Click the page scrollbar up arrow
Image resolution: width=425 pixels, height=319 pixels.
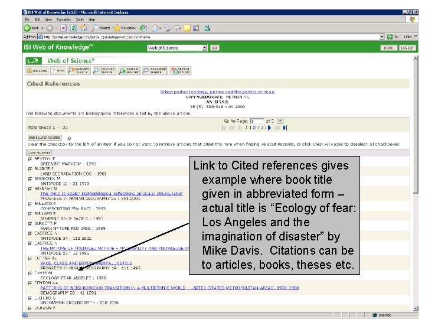[x=416, y=58]
